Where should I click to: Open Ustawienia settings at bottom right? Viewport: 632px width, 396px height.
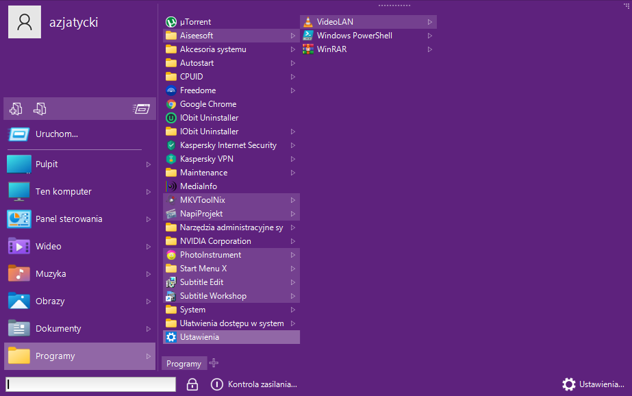tap(593, 384)
